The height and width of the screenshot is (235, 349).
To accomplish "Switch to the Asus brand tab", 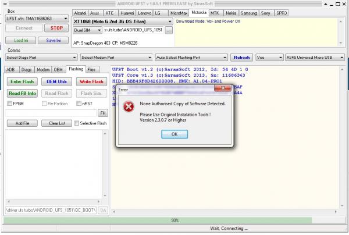I will point(95,13).
